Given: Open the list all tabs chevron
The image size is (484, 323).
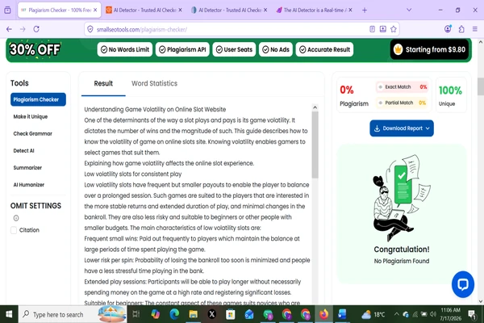Looking at the screenshot, I should (409, 10).
